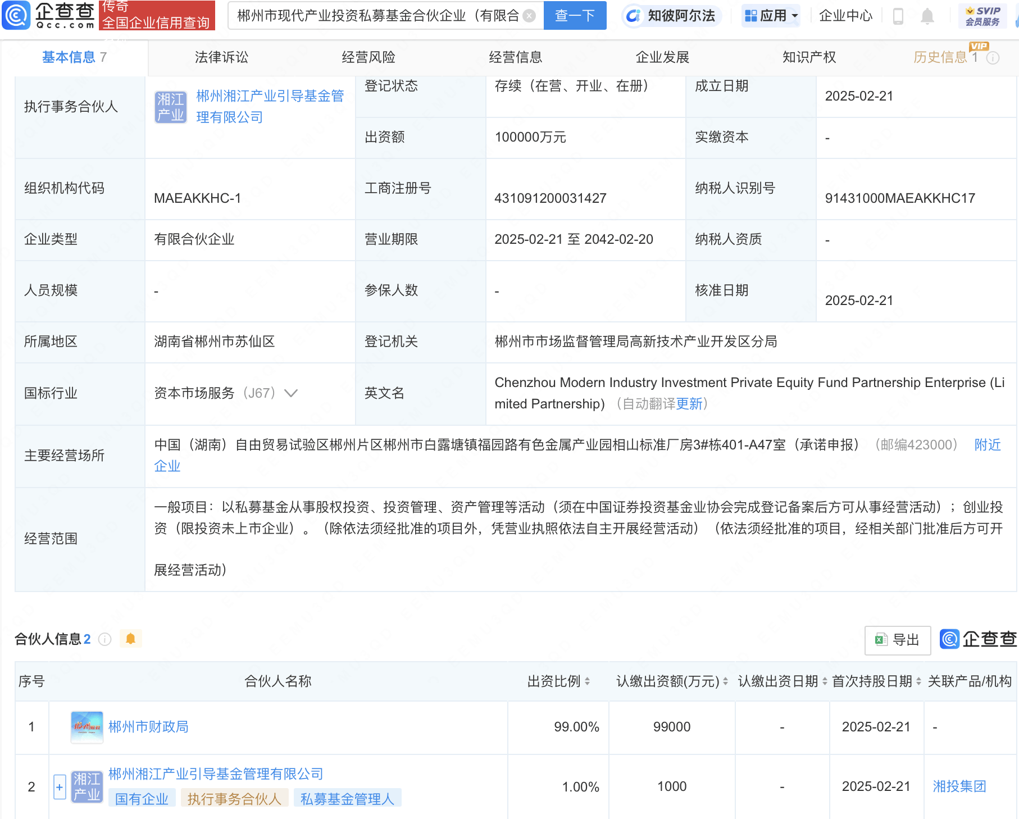This screenshot has height=819, width=1019.
Task: Open the 湘投集团 related institution link
Action: click(959, 786)
